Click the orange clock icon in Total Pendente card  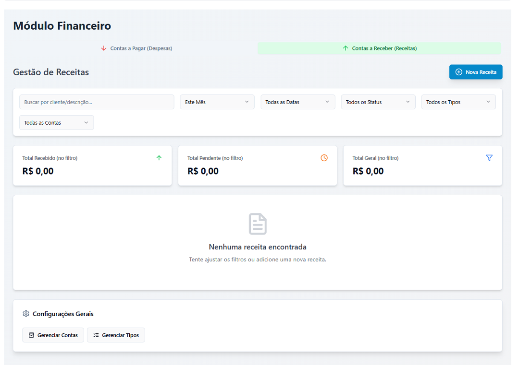[324, 158]
